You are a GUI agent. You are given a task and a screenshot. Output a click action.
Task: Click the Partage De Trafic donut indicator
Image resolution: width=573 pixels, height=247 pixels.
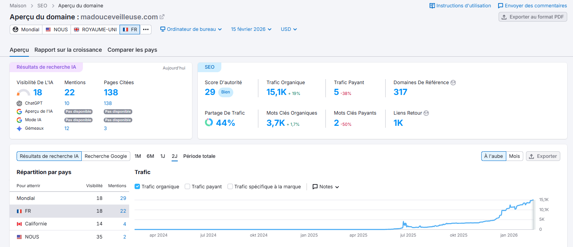pyautogui.click(x=209, y=122)
